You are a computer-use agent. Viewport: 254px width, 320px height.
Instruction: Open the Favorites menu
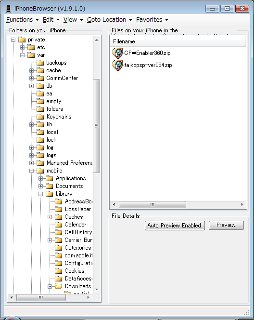(x=152, y=20)
